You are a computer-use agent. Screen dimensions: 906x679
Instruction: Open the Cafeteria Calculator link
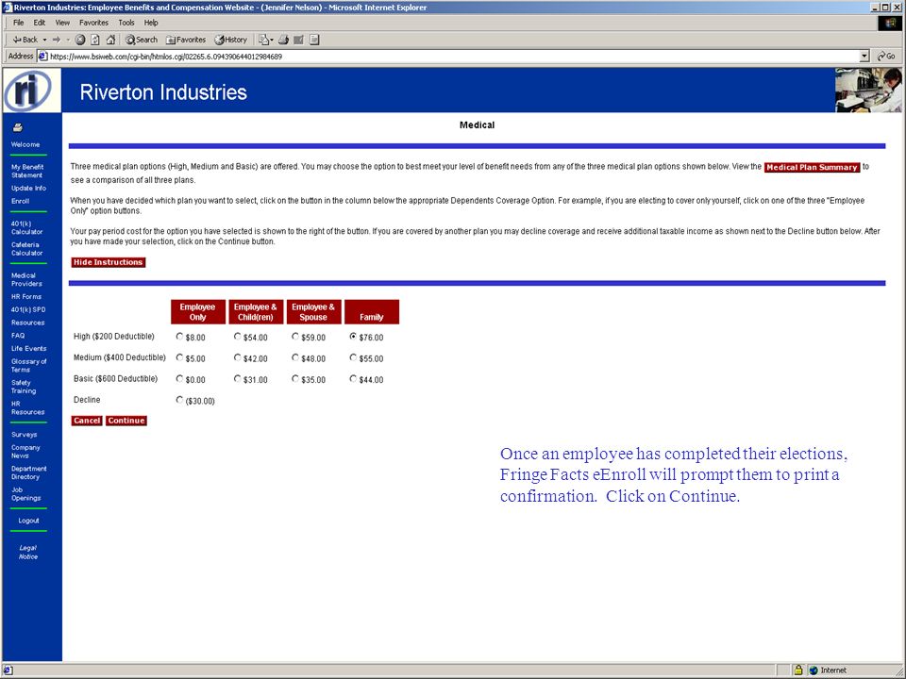pos(26,249)
